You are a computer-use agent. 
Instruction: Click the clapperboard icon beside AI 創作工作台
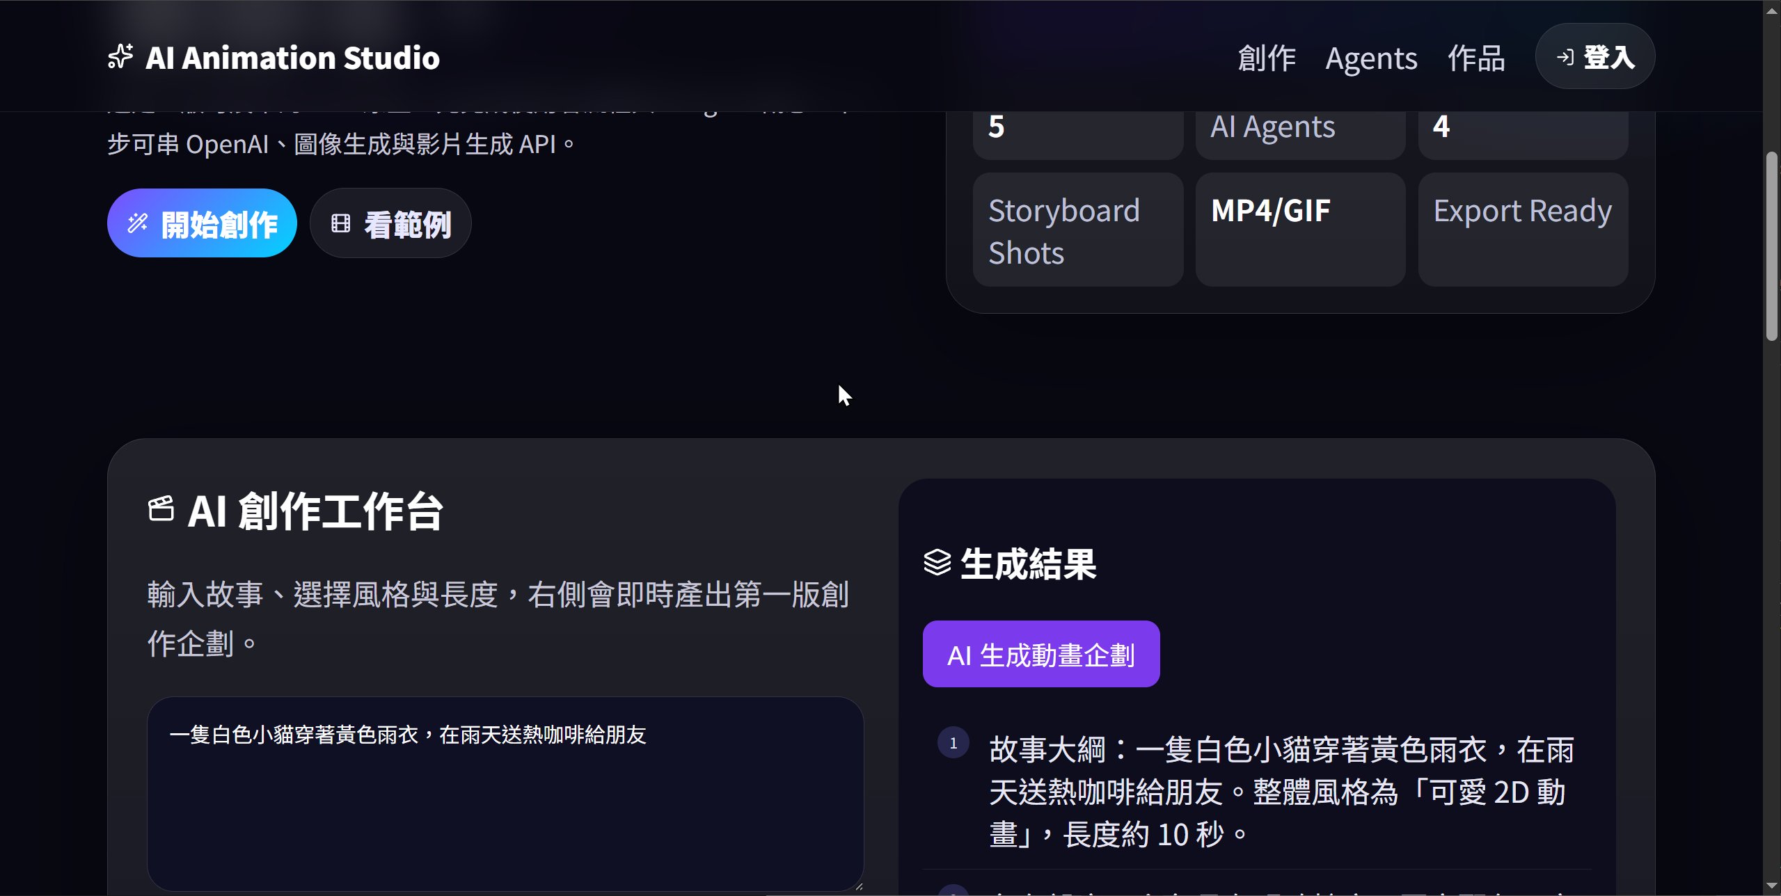(x=161, y=509)
